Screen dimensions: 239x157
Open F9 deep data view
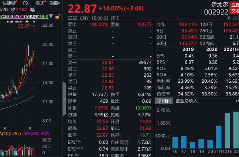25,3
